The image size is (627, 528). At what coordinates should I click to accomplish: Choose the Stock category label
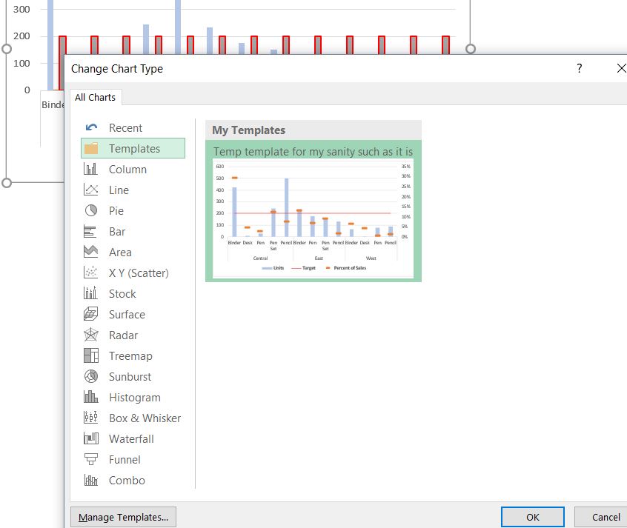122,294
